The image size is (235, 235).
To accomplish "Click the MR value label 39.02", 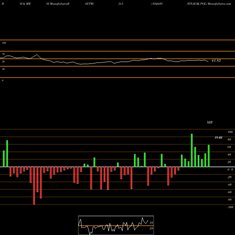I will pyautogui.click(x=219, y=138).
